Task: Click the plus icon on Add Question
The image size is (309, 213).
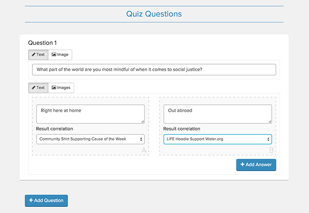Action: point(31,200)
